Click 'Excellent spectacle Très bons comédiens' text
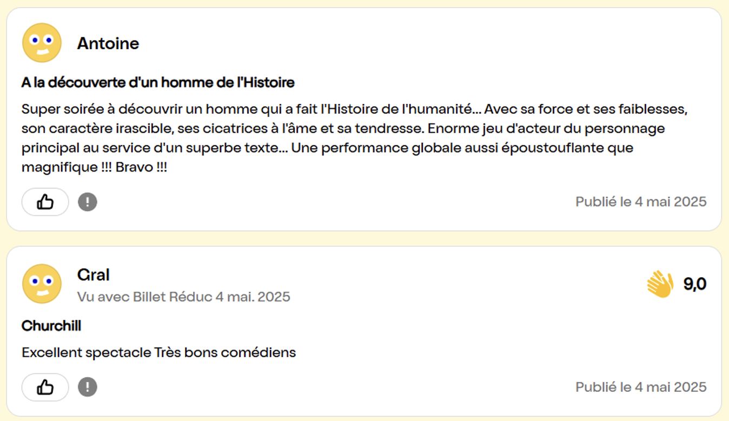The image size is (729, 421). point(159,353)
